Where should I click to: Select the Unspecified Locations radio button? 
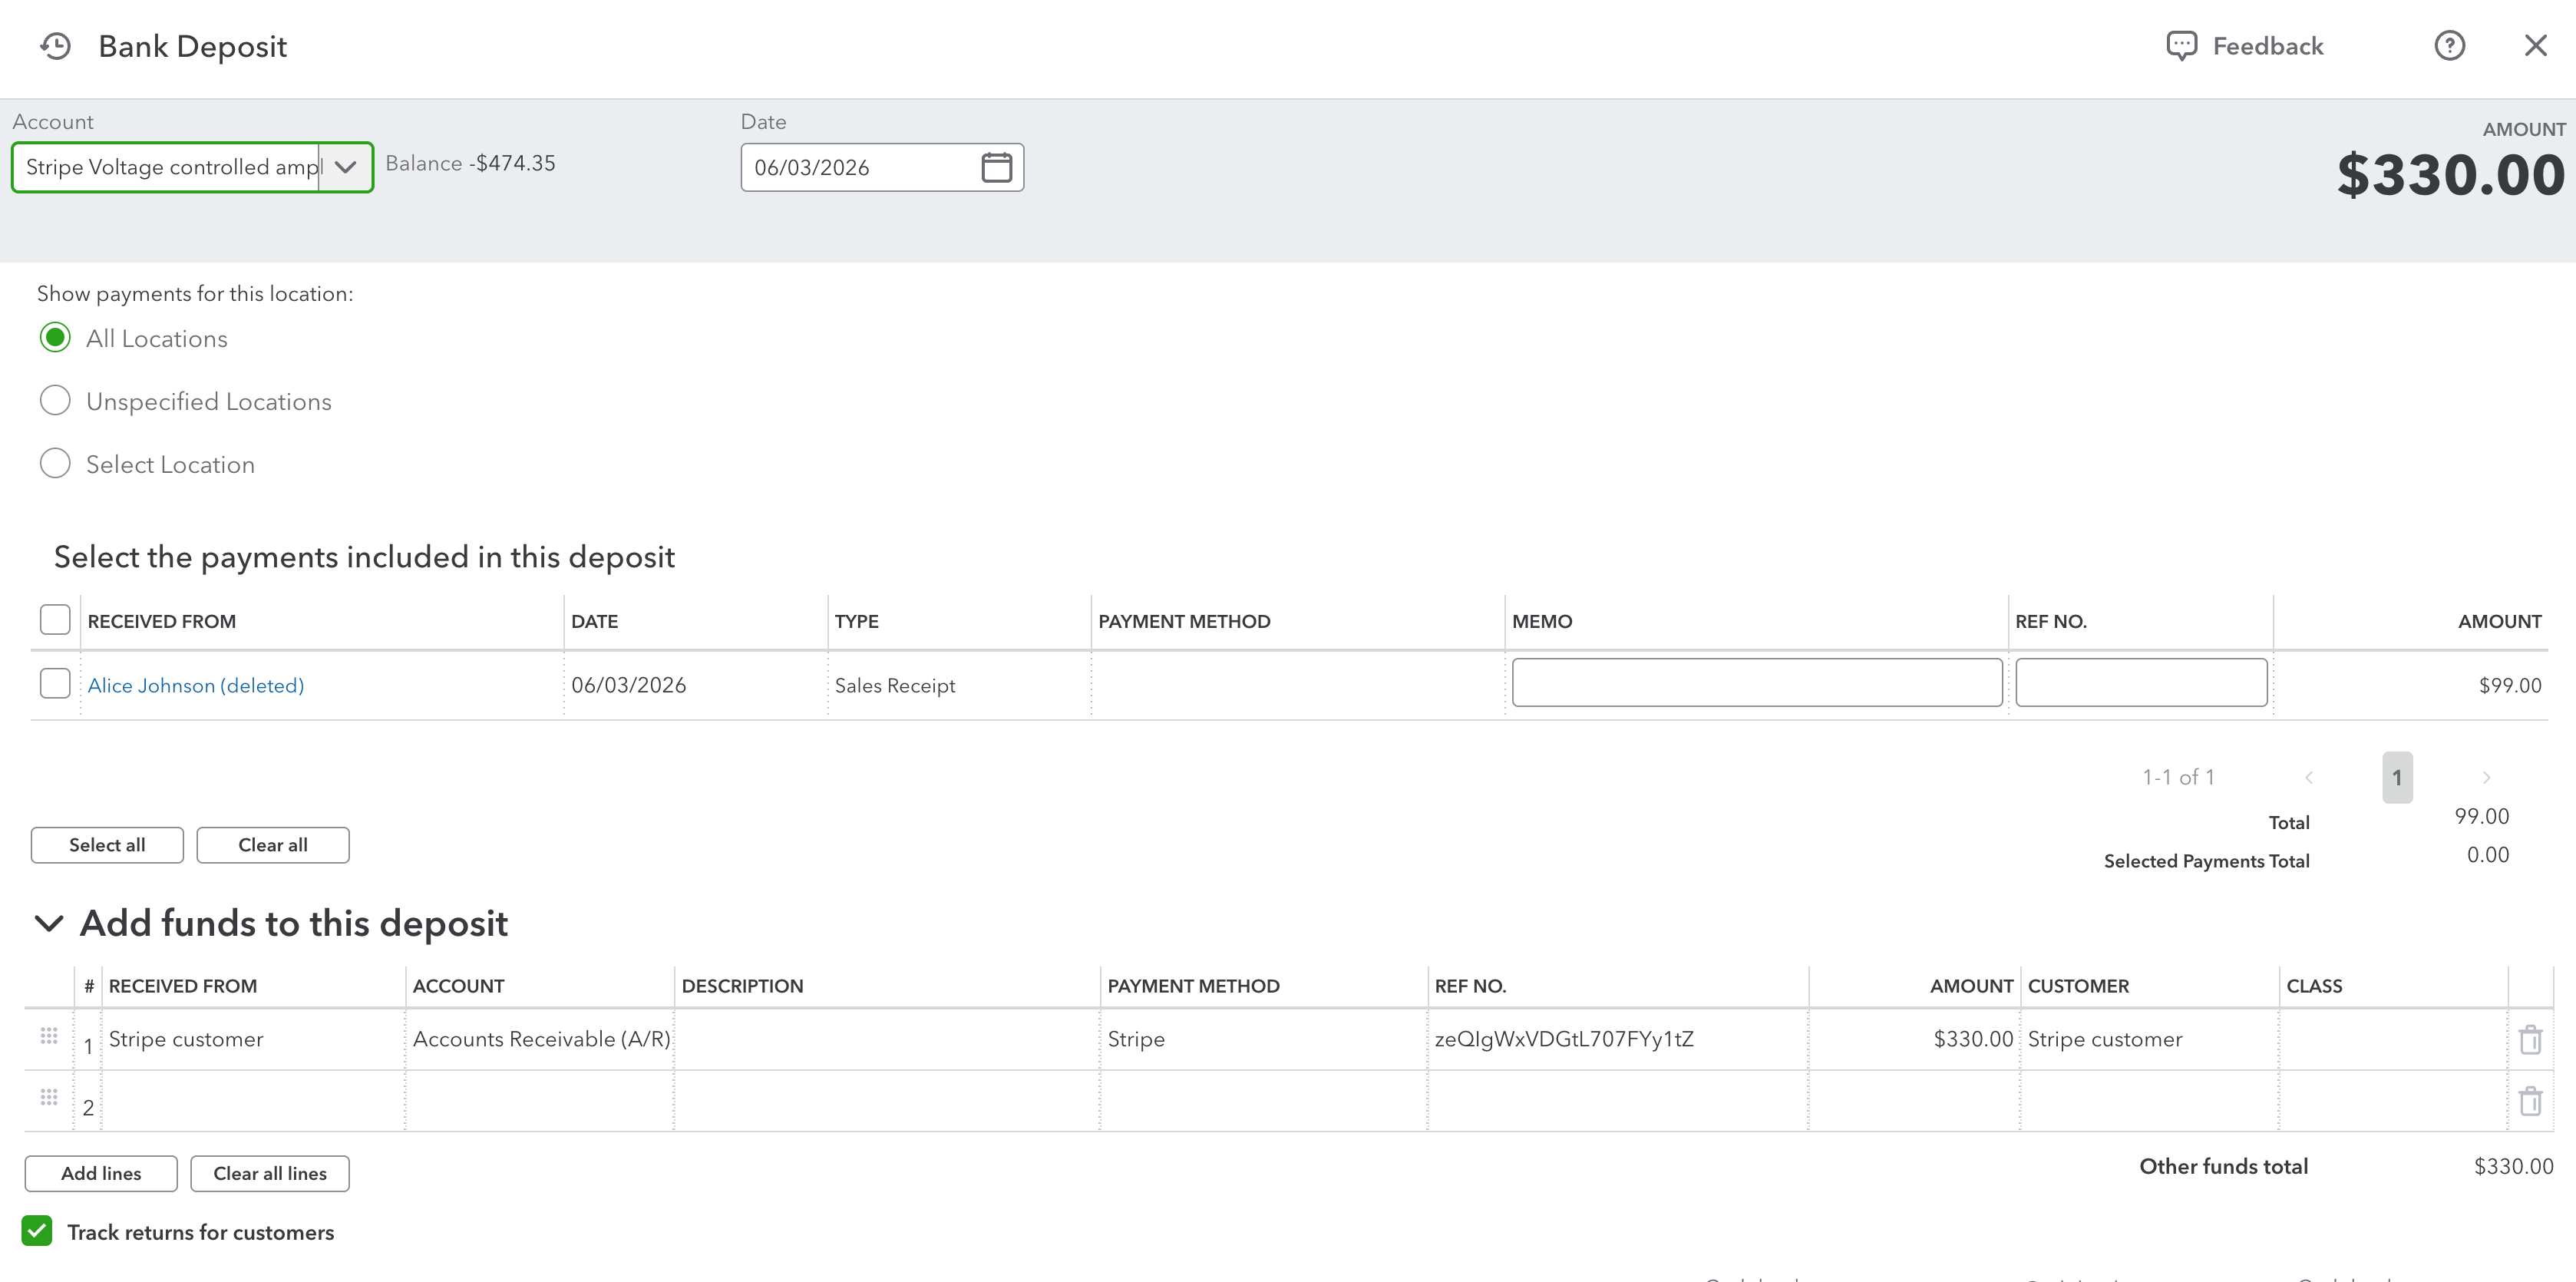(55, 401)
